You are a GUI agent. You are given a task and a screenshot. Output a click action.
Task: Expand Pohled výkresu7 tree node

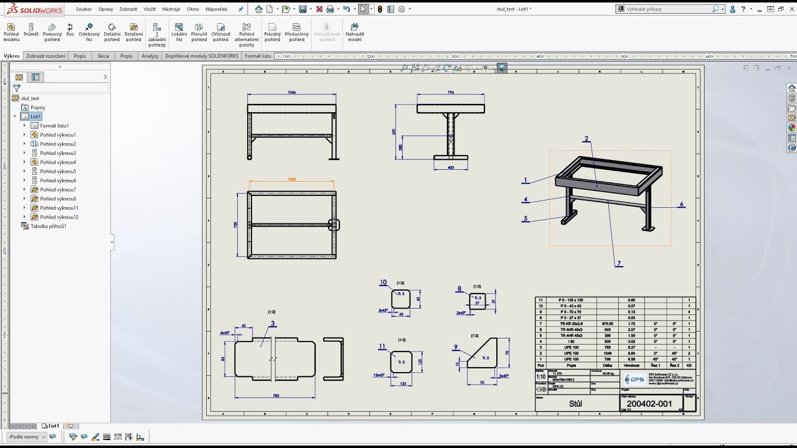click(25, 189)
